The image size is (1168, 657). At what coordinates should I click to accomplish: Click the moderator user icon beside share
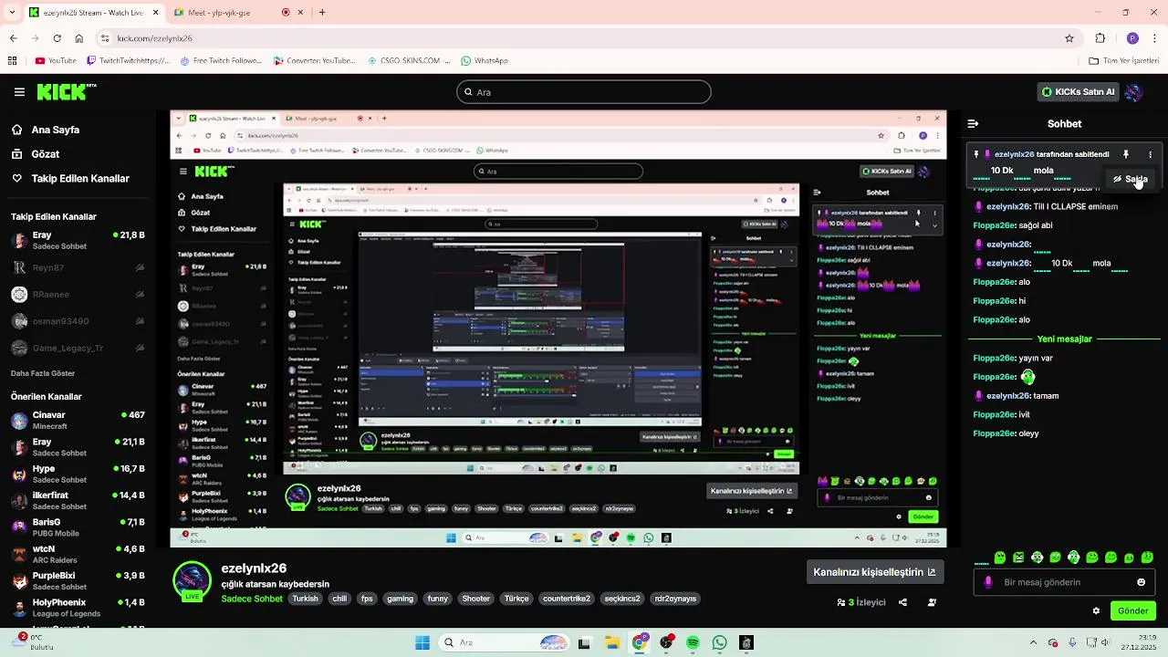pyautogui.click(x=932, y=602)
